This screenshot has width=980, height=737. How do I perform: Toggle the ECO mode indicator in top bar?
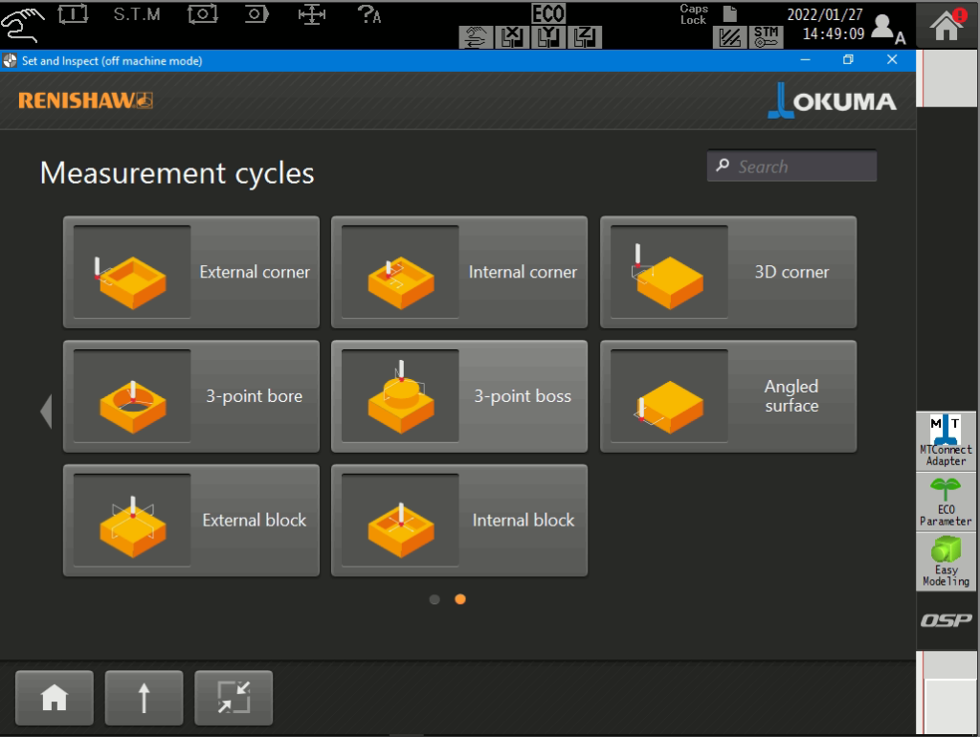548,13
